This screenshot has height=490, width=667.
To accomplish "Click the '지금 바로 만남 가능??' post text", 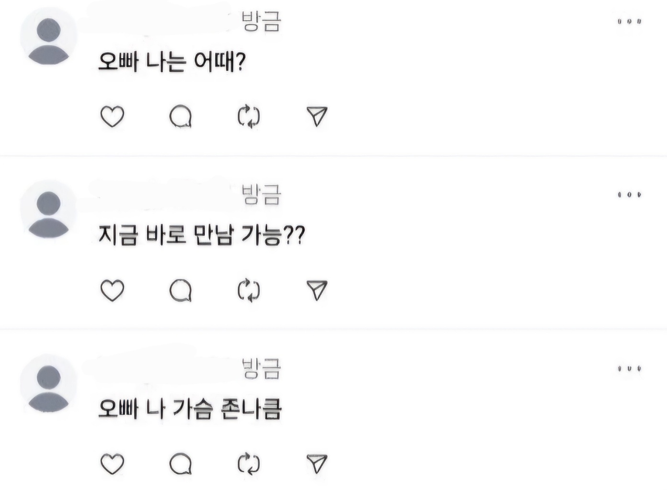I will (x=201, y=235).
